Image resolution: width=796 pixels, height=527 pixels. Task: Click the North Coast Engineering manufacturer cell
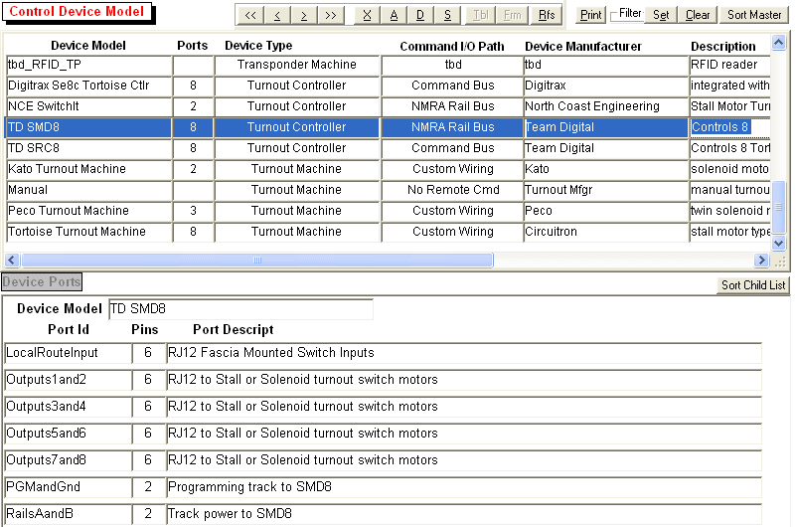[x=605, y=106]
